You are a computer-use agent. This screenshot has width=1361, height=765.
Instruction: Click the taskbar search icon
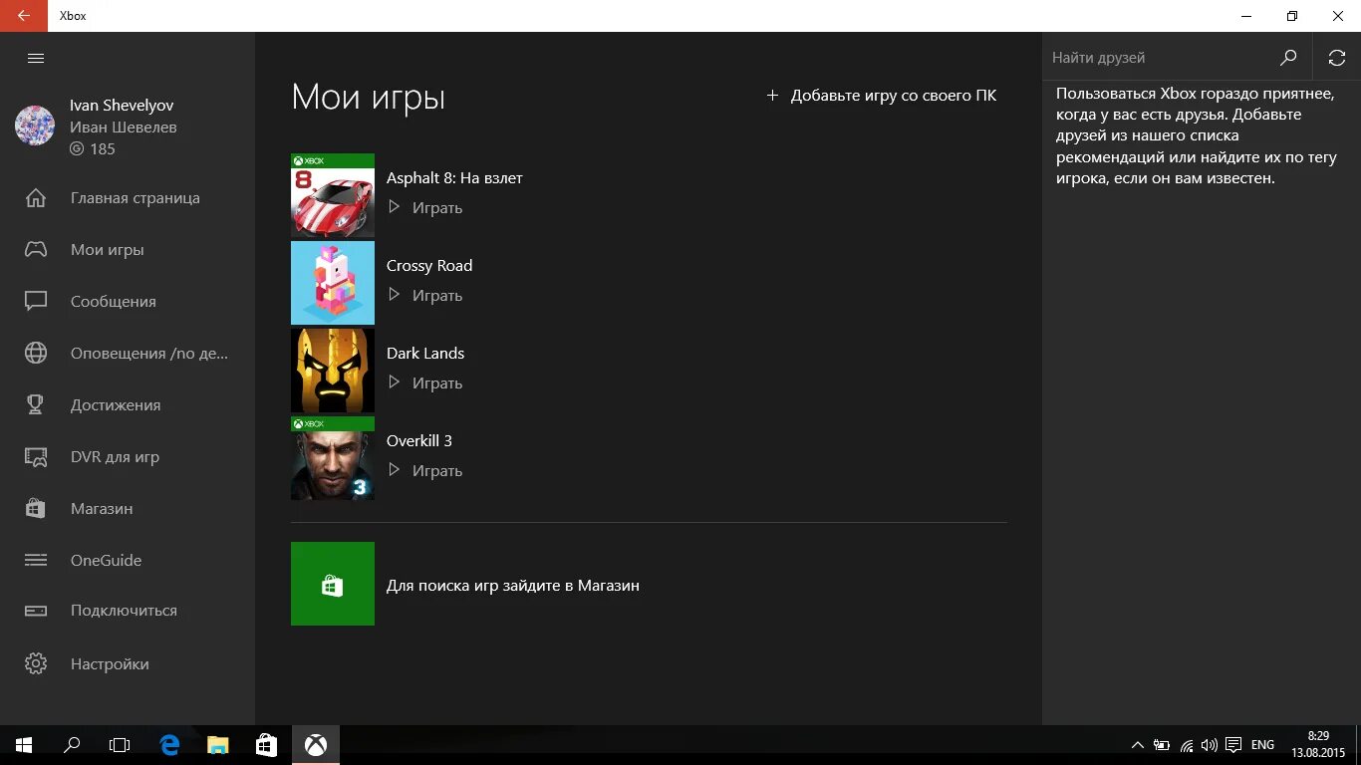[72, 745]
